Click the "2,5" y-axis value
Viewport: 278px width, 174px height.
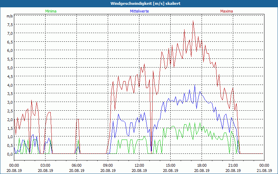(x=10, y=111)
